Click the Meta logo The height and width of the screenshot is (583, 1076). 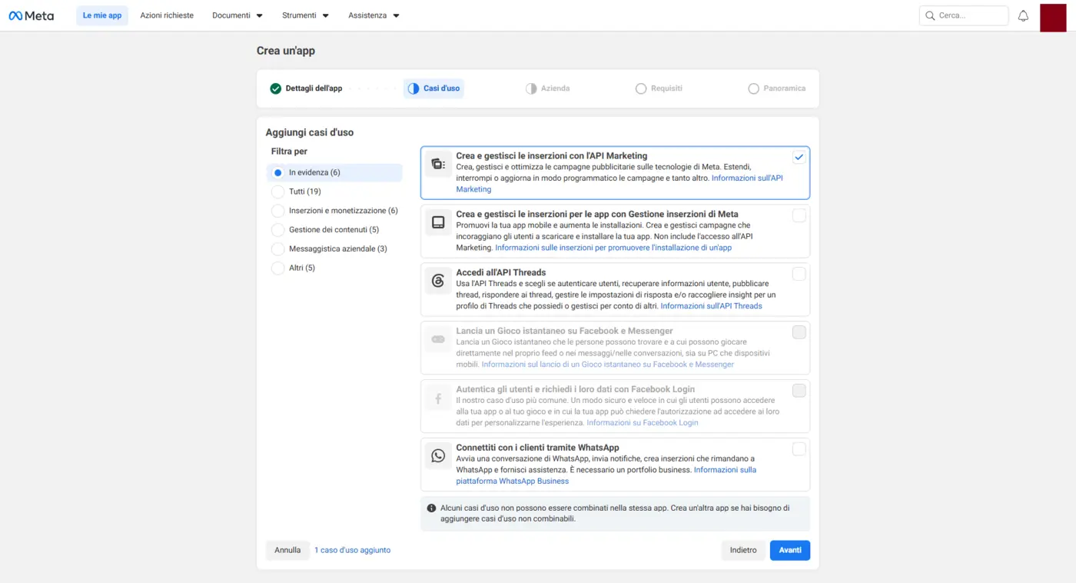click(32, 15)
